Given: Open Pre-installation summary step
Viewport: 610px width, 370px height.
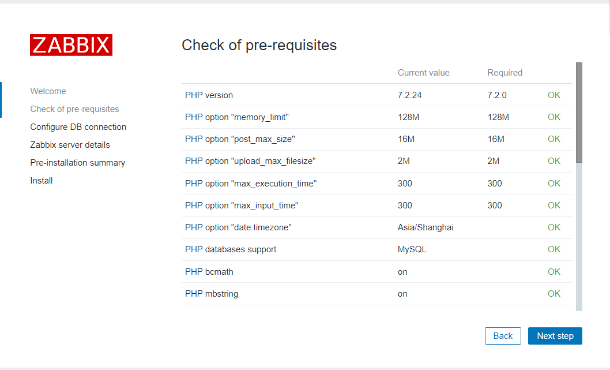Looking at the screenshot, I should point(77,163).
